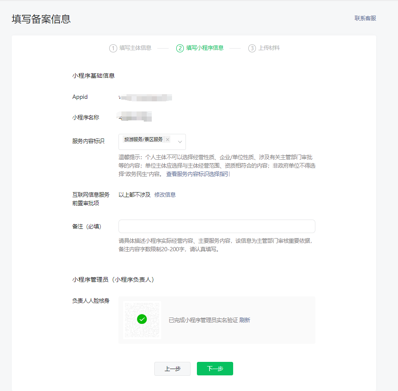Proceed with the green 下一步 button

point(215,369)
